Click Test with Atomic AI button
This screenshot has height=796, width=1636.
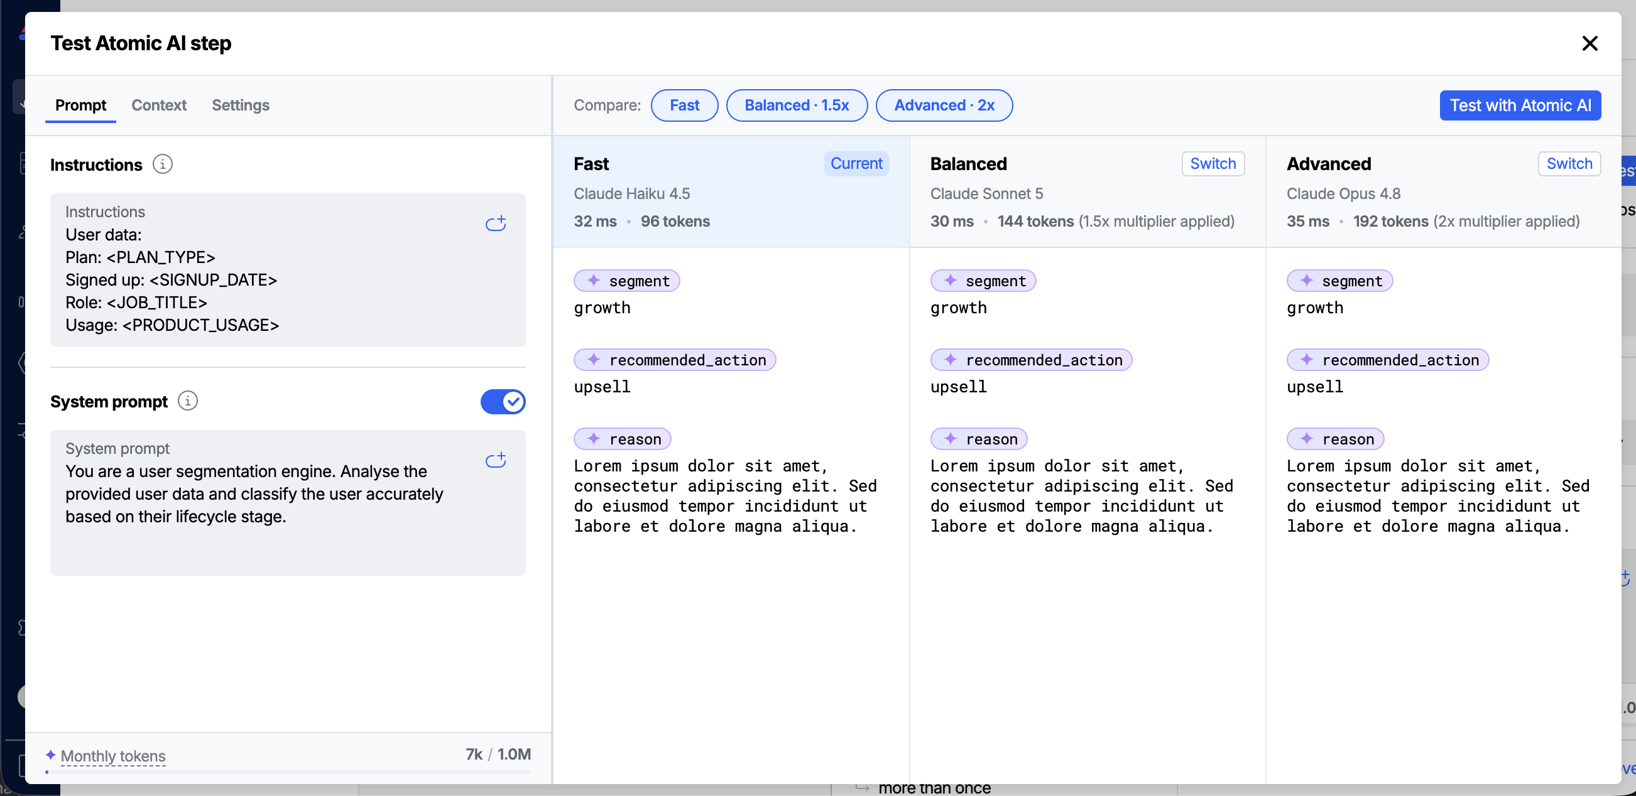[1520, 105]
